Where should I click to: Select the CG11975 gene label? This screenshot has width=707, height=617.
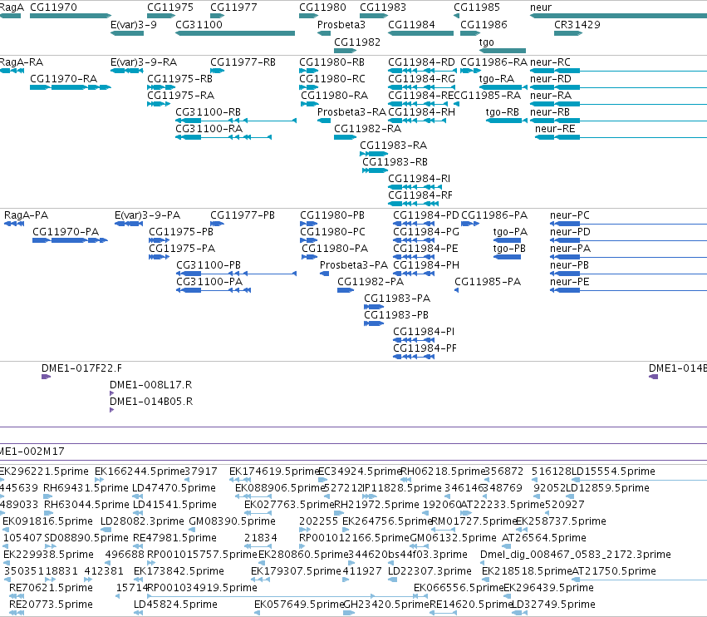tap(170, 7)
